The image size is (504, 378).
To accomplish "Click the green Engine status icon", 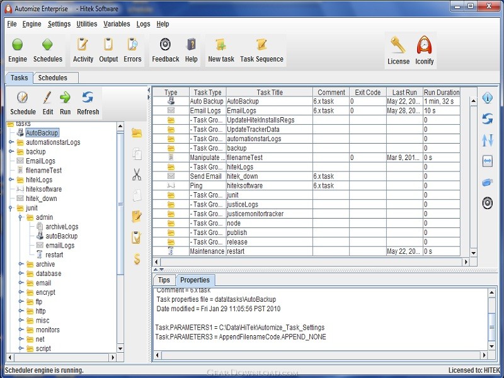I will pyautogui.click(x=18, y=44).
